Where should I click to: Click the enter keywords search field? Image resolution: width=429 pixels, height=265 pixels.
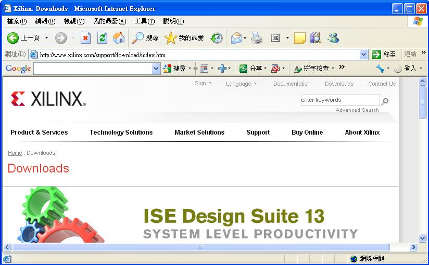click(340, 100)
